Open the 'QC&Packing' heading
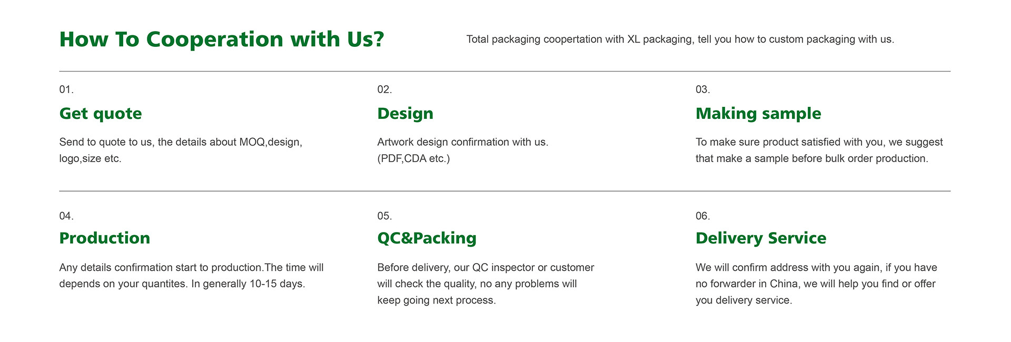The height and width of the screenshot is (342, 1011). pyautogui.click(x=427, y=238)
